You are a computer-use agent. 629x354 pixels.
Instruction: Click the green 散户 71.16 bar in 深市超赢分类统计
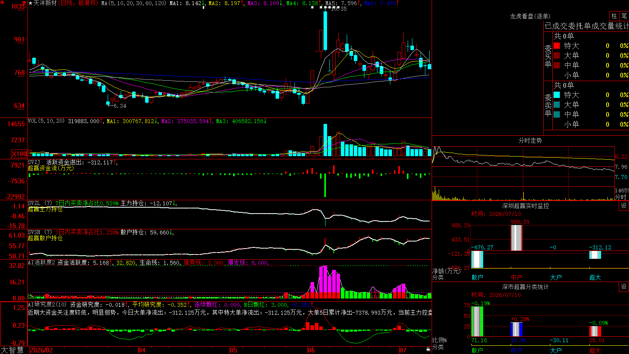tap(477, 321)
